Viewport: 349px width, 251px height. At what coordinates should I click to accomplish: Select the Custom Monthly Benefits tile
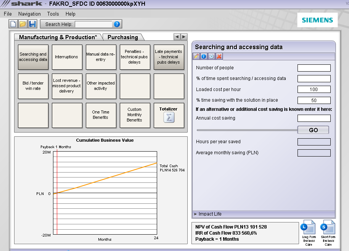click(135, 115)
